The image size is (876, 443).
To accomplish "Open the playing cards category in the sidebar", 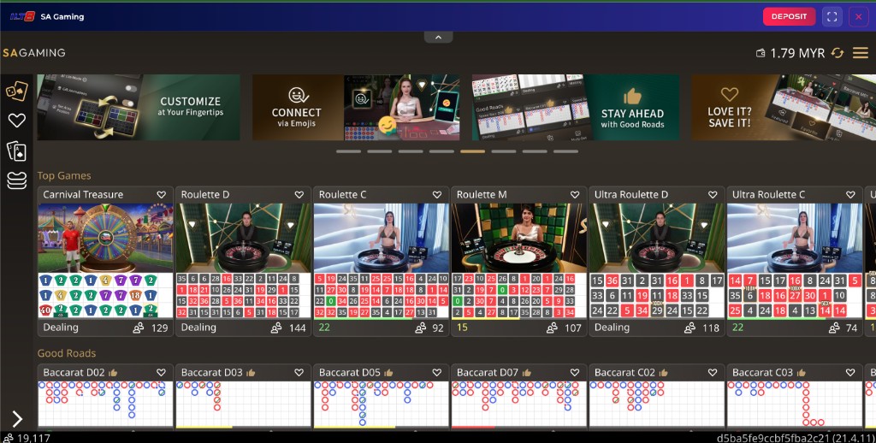I will point(17,151).
